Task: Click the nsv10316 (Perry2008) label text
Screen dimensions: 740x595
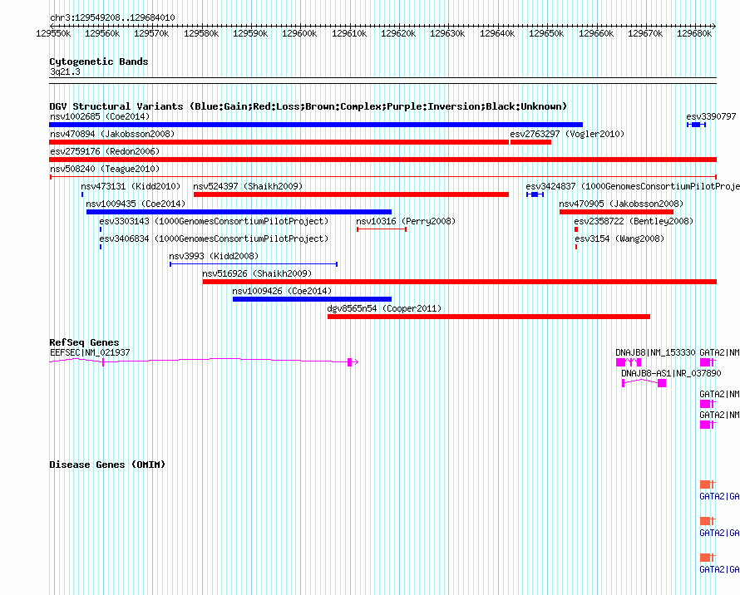Action: tap(406, 221)
